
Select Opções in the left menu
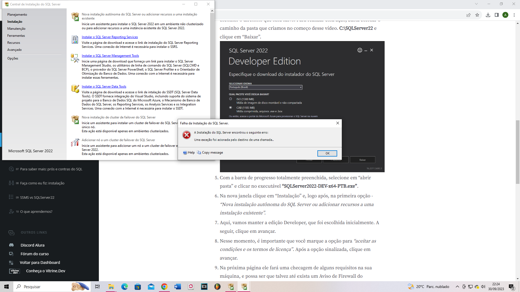pos(13,58)
